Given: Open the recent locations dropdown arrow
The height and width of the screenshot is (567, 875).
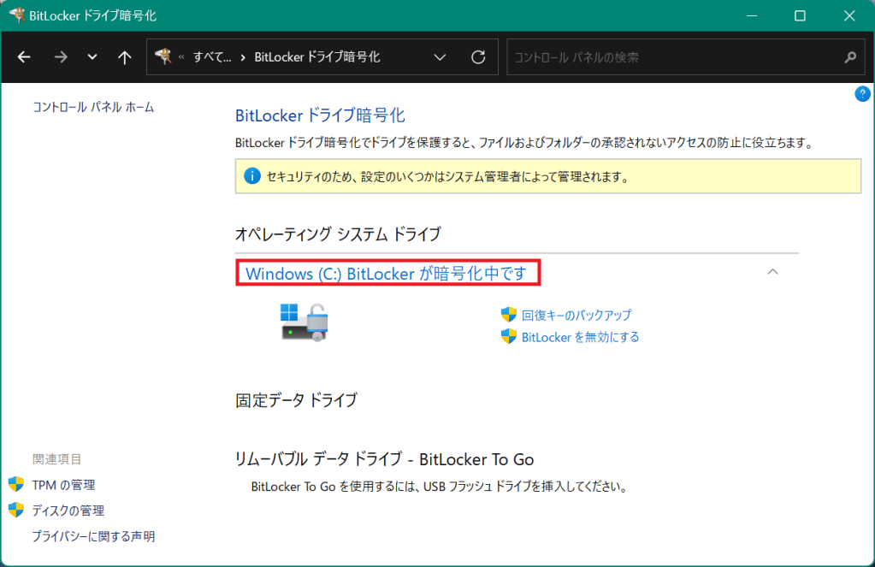Looking at the screenshot, I should tap(92, 57).
